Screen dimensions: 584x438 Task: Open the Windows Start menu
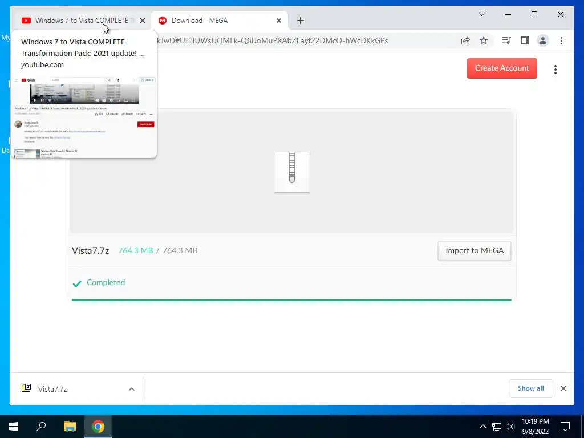tap(14, 427)
